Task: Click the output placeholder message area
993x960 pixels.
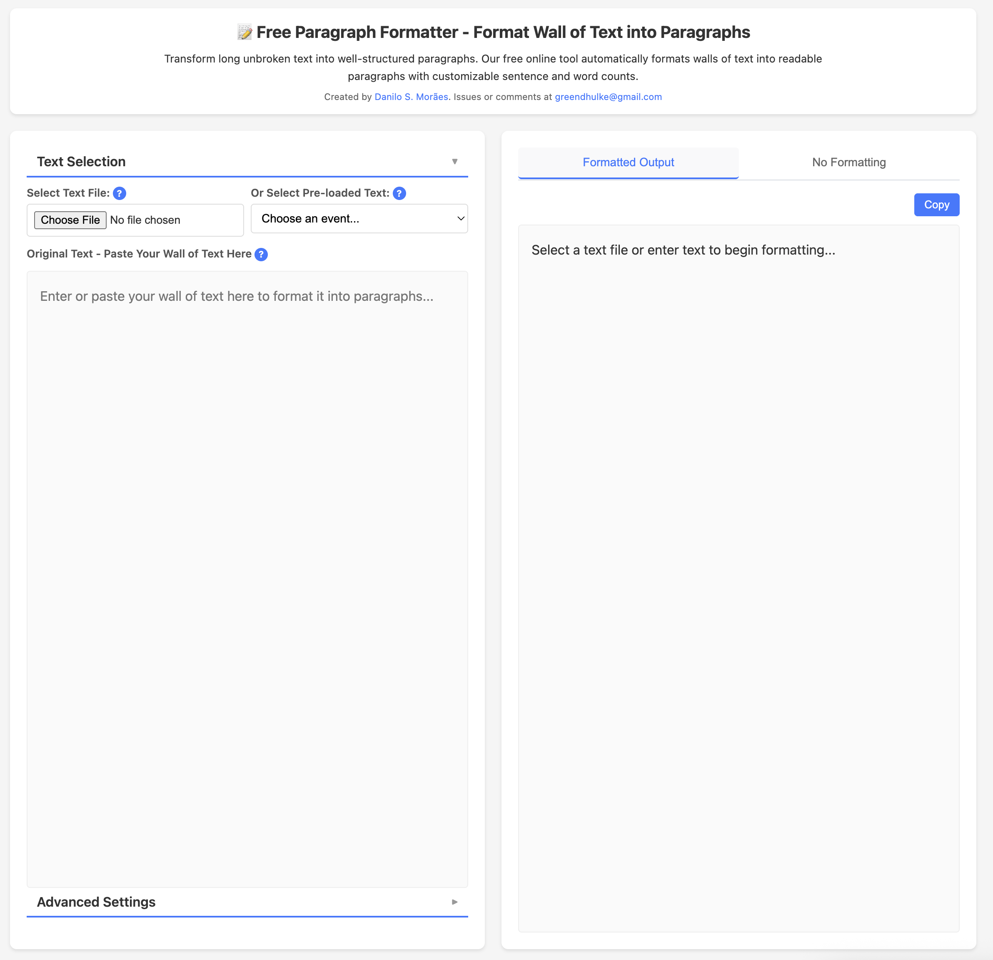Action: click(683, 250)
